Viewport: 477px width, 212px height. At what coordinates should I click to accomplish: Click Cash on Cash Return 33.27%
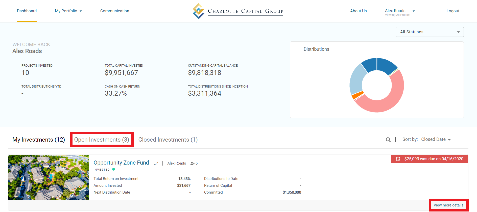[116, 93]
